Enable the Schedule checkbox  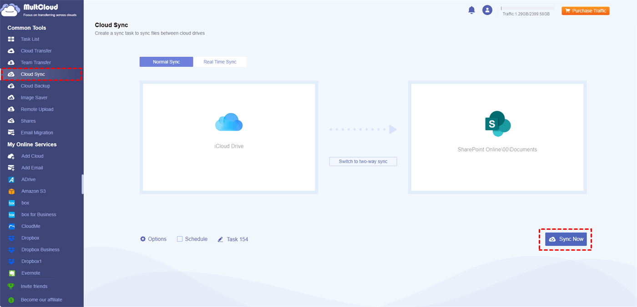tap(180, 239)
